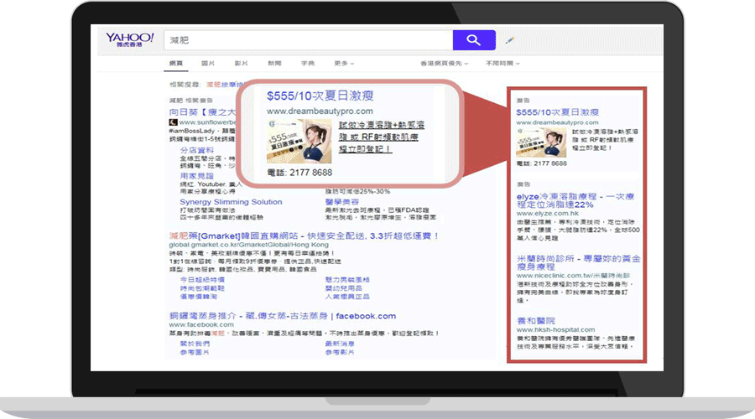Image resolution: width=755 pixels, height=419 pixels.
Task: Open the 養和醫院 sidebar ad
Action: [535, 321]
